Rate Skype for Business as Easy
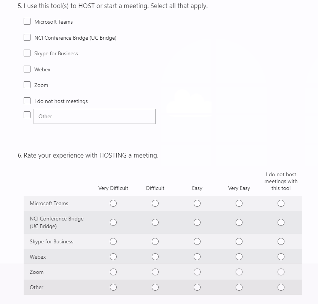318x304 pixels. pos(197,241)
